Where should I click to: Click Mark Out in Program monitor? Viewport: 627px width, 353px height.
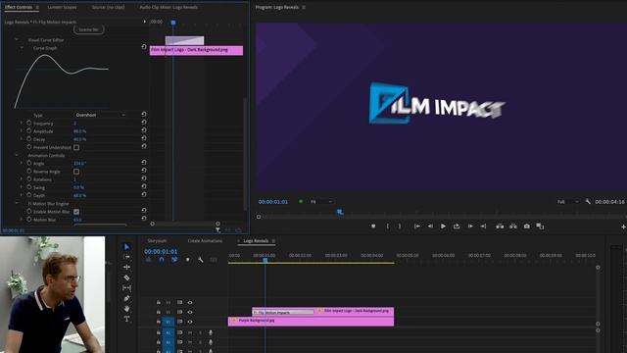point(400,227)
